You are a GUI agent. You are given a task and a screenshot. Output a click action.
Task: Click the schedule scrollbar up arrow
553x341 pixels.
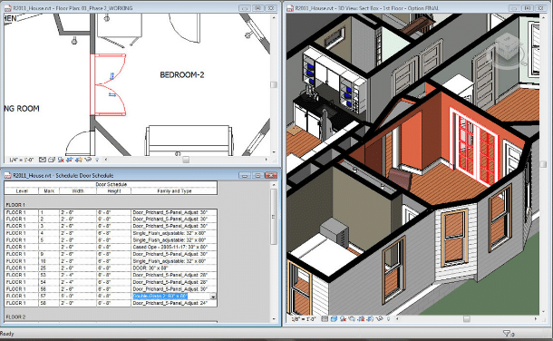[274, 184]
